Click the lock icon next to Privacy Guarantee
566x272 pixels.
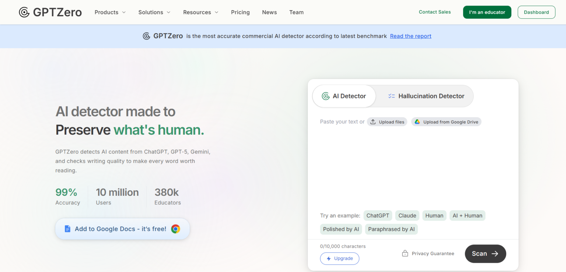[405, 253]
